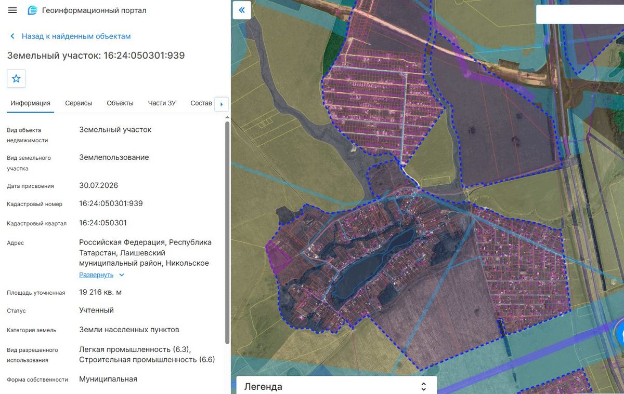624x394 pixels.
Task: Add the land plot to favorites with the star
Action: tap(16, 78)
